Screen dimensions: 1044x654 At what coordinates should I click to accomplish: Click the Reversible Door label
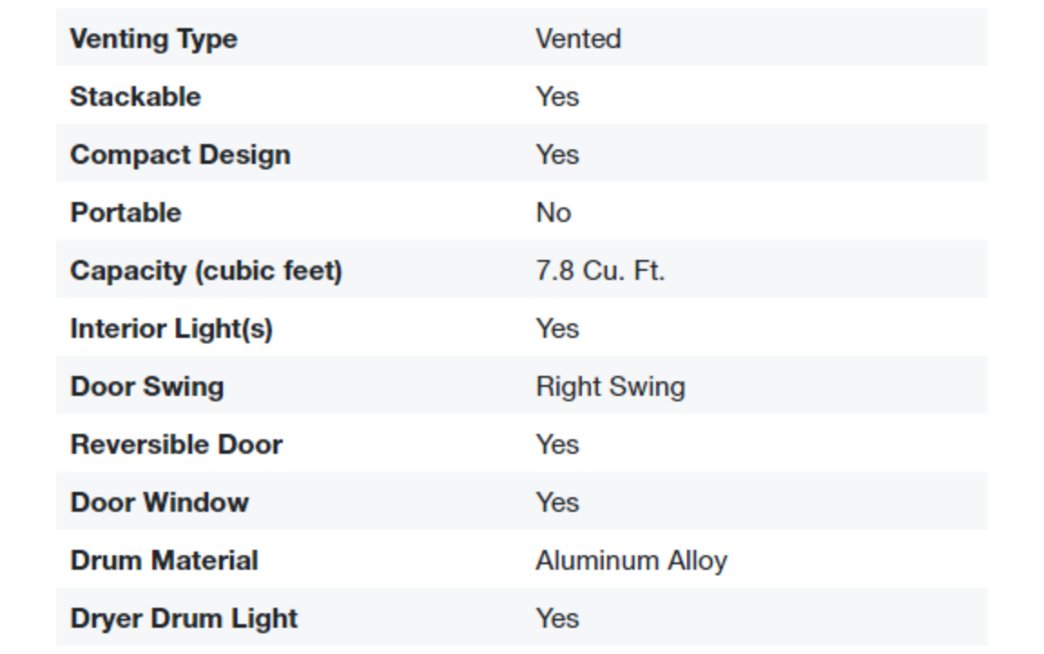point(176,445)
